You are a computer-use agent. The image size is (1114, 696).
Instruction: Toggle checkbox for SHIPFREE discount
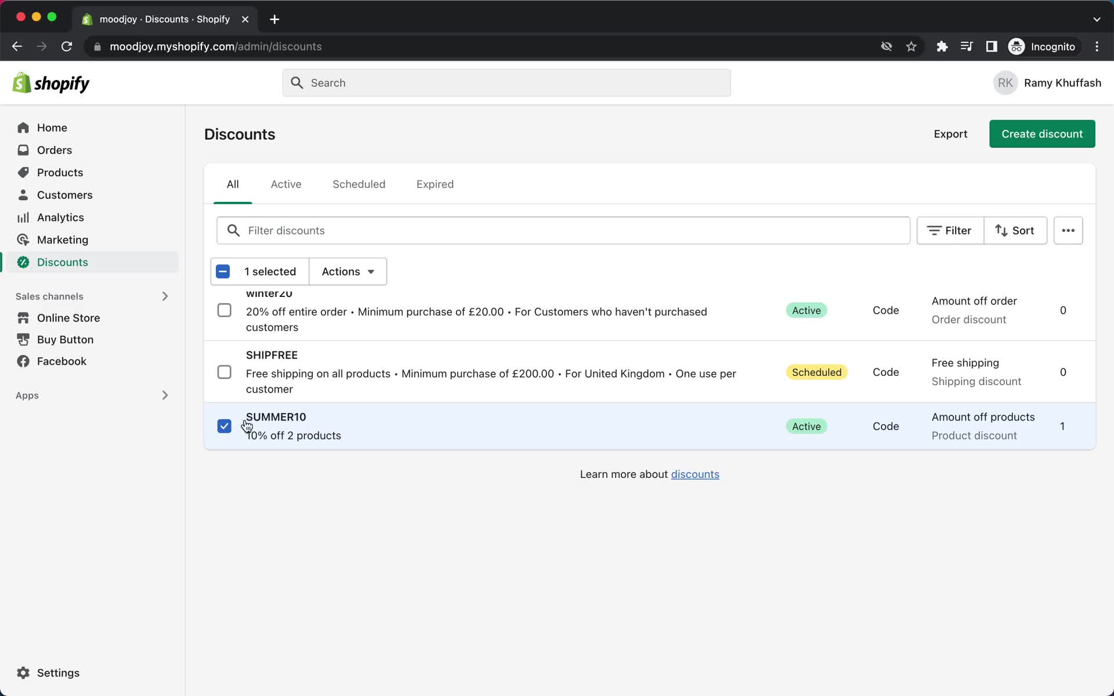225,371
